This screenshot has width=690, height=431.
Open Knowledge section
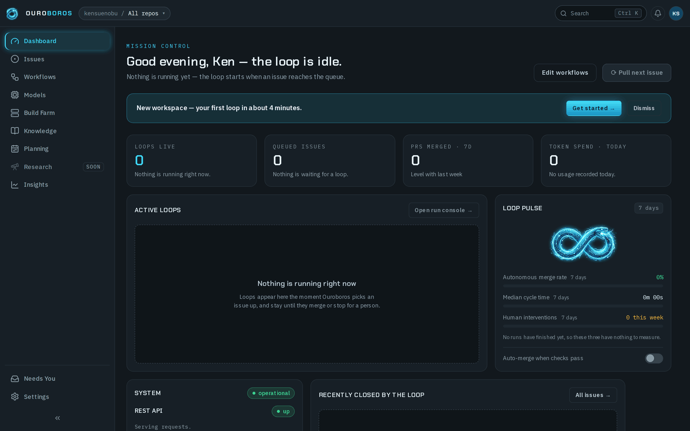(57, 131)
